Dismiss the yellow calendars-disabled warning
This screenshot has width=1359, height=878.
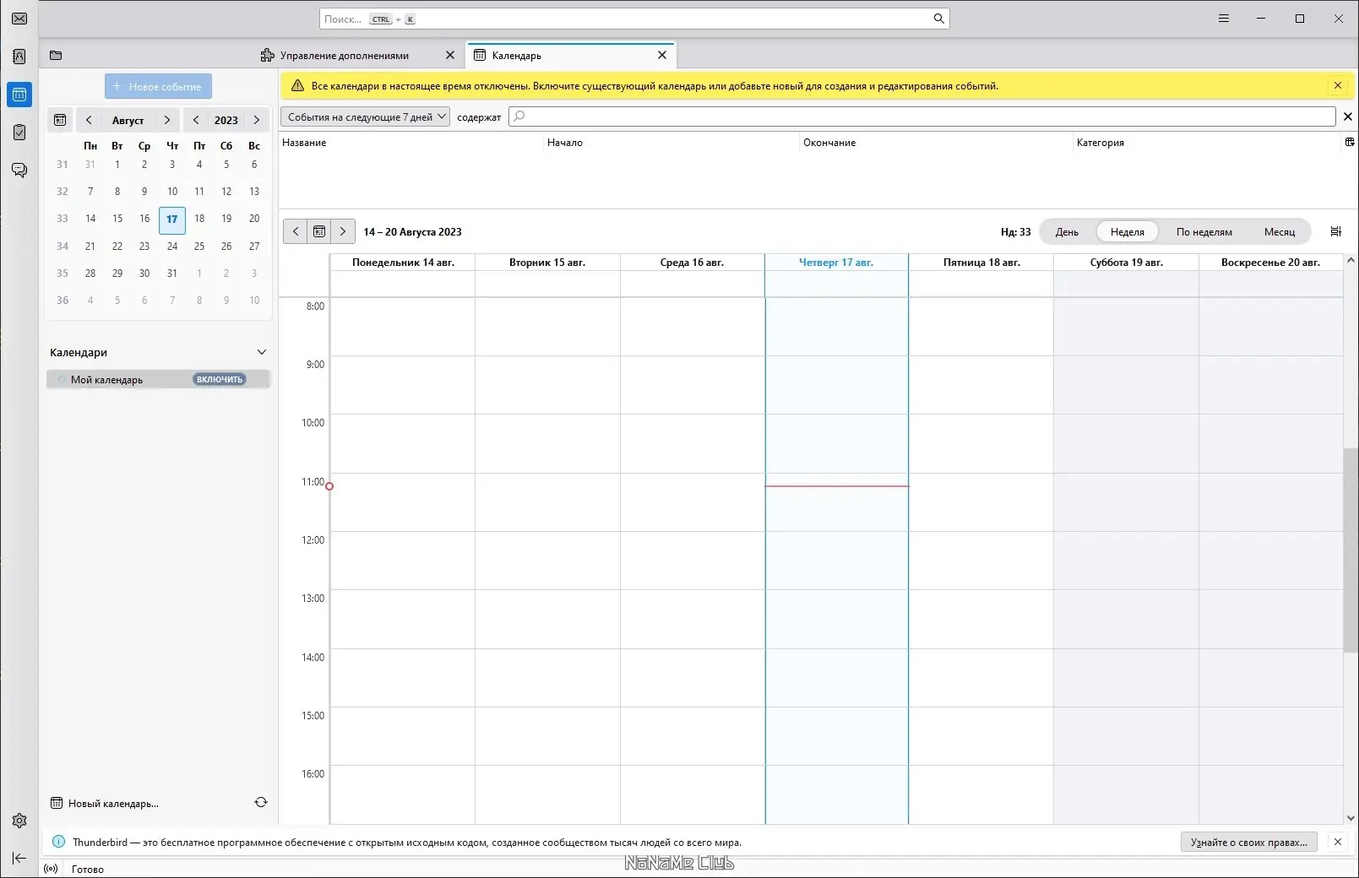click(x=1338, y=85)
